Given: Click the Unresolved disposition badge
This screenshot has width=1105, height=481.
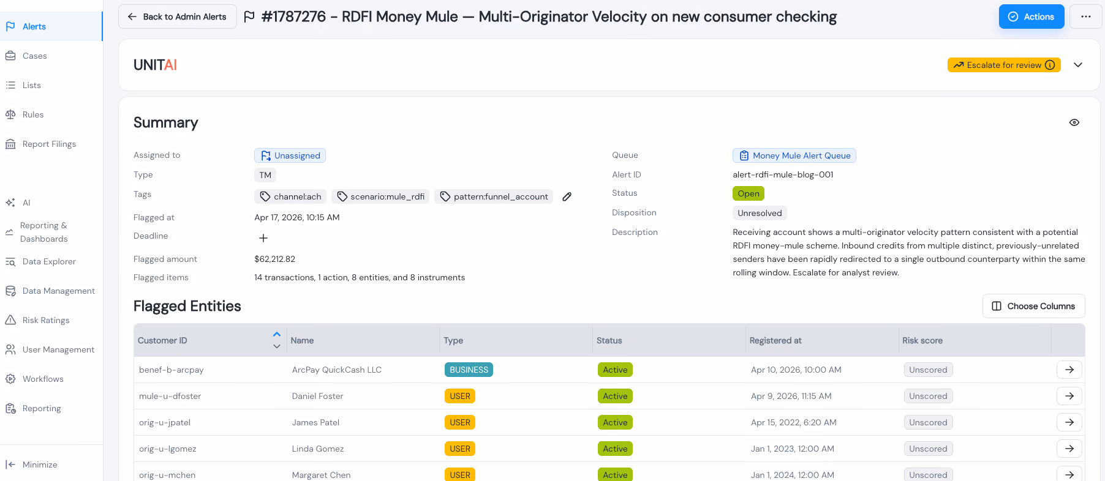Looking at the screenshot, I should point(760,213).
